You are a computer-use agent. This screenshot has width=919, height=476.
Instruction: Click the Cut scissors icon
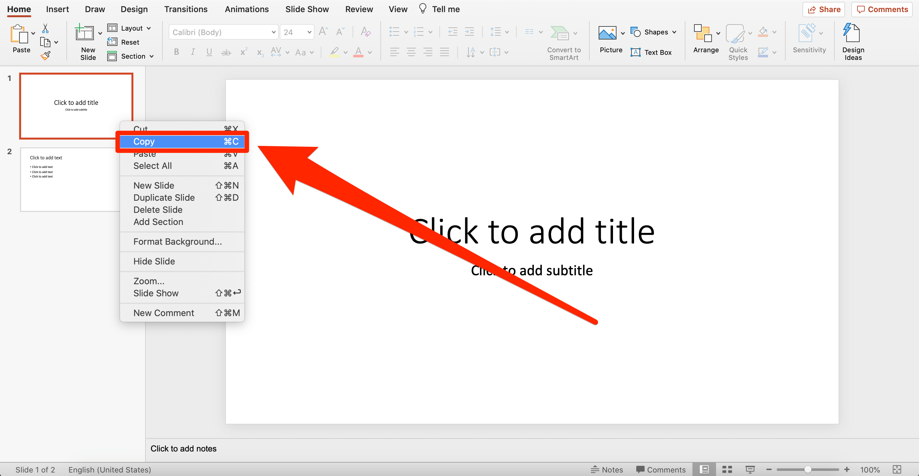45,28
